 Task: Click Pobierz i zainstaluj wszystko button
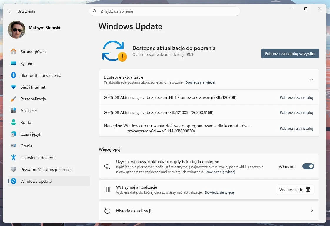(290, 54)
